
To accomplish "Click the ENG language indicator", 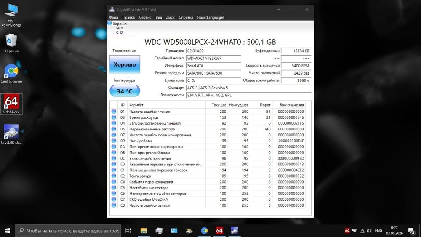I will 378,231.
